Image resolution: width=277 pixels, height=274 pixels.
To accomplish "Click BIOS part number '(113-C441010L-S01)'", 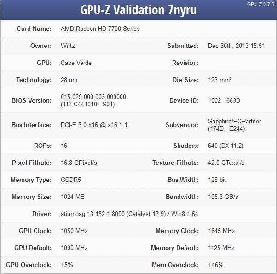I will 88,104.
